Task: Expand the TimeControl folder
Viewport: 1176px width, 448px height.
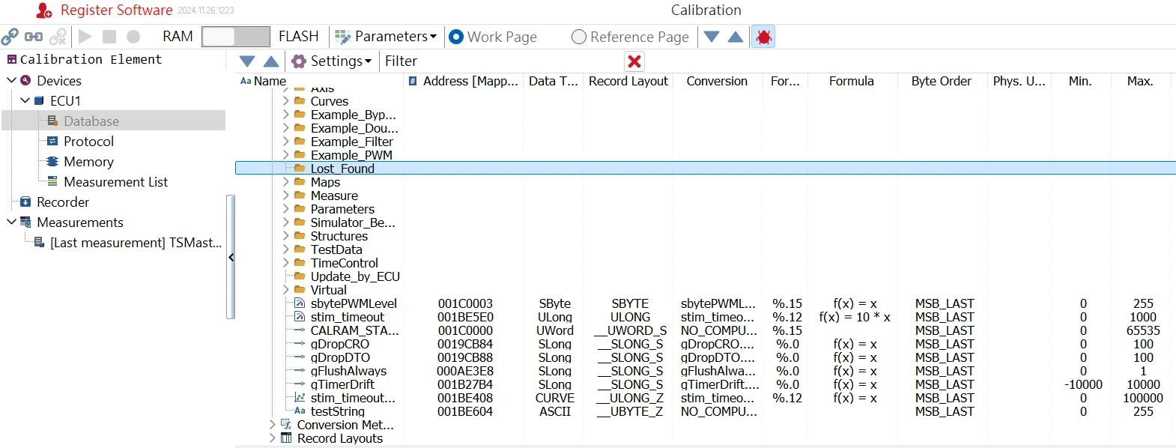Action: (285, 263)
